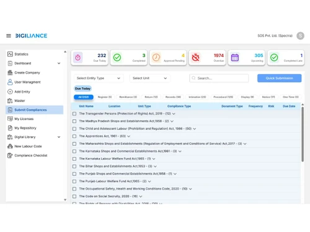Click the table vertical scrollbar thumb

click(x=303, y=134)
